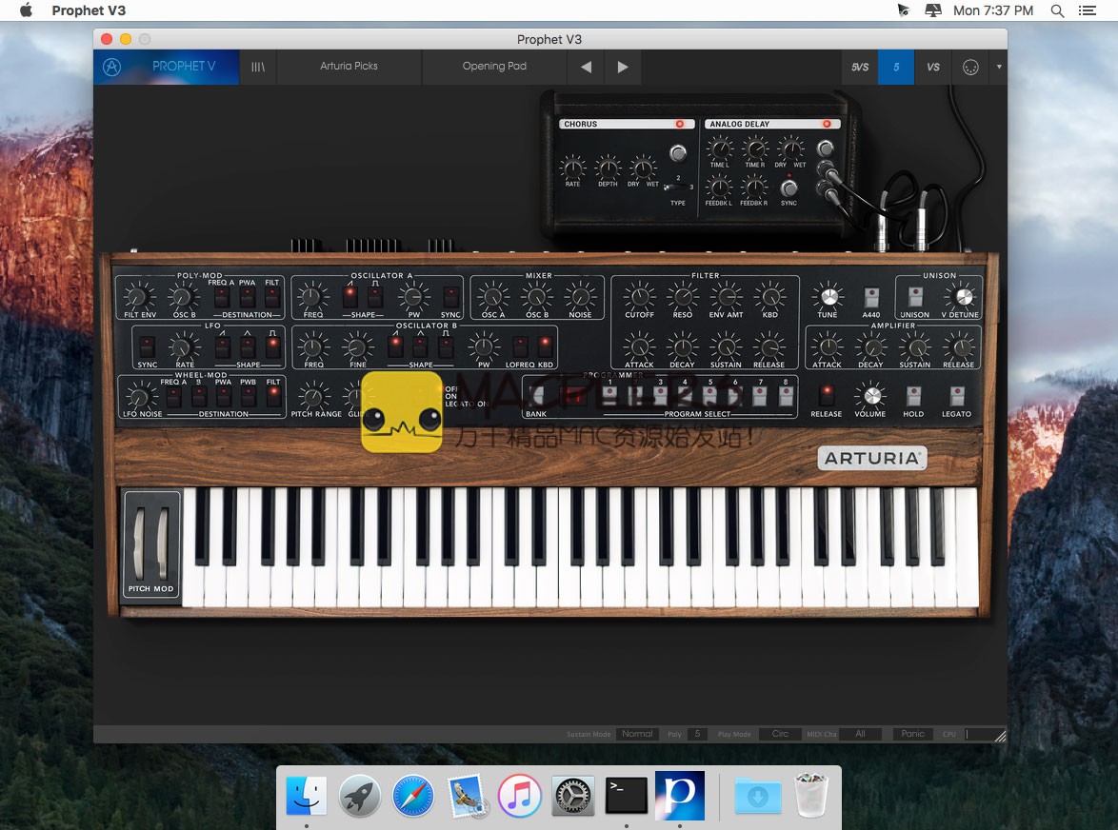Screen dimensions: 1118x830
Task: Toggle the Oscillator A Sync switch
Action: 450,296
